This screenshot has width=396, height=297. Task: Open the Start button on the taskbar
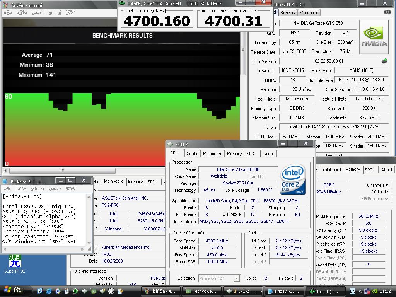tap(15, 290)
